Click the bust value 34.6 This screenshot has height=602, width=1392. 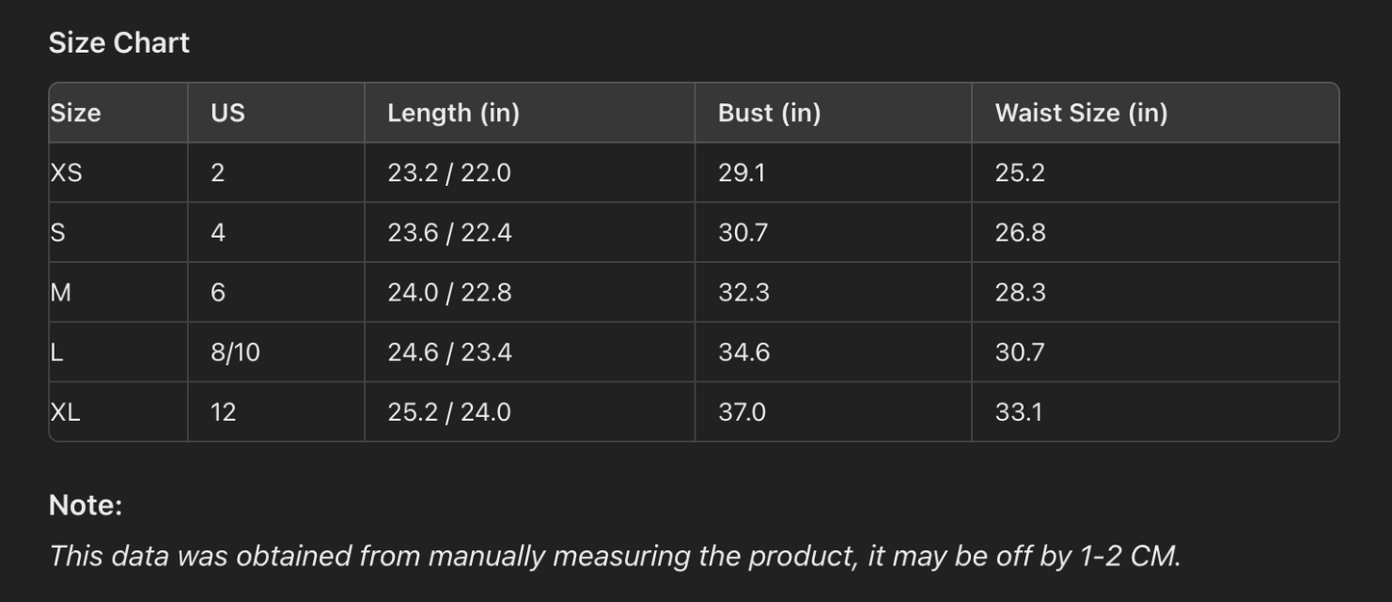pyautogui.click(x=744, y=352)
